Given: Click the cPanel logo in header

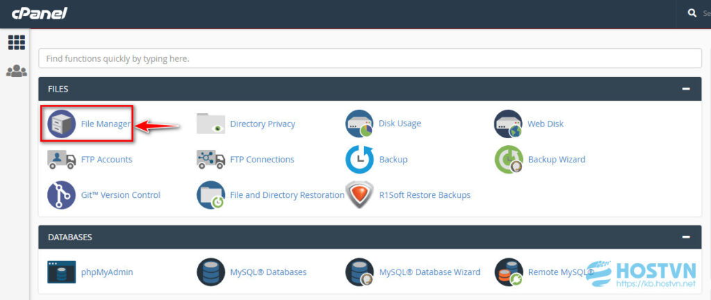Looking at the screenshot, I should (37, 13).
